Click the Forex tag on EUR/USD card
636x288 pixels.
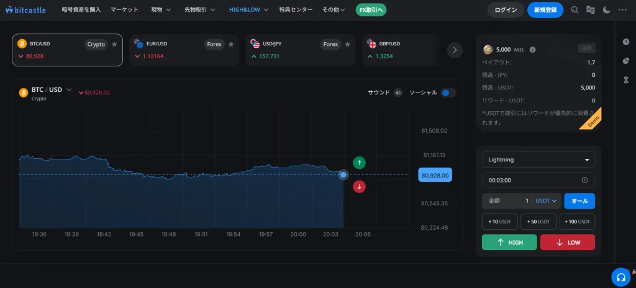point(214,44)
